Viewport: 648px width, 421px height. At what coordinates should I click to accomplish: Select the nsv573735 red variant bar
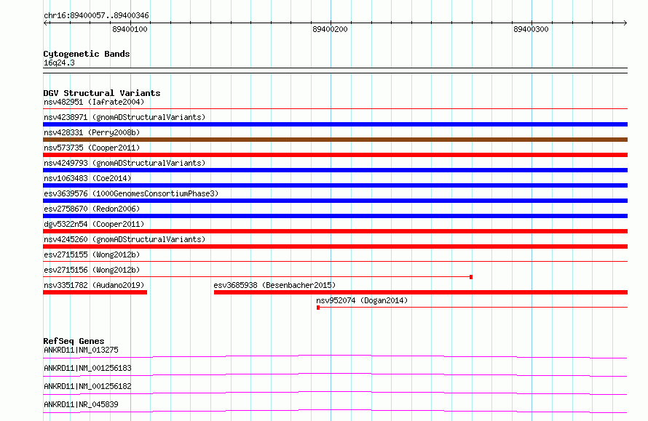(x=335, y=155)
